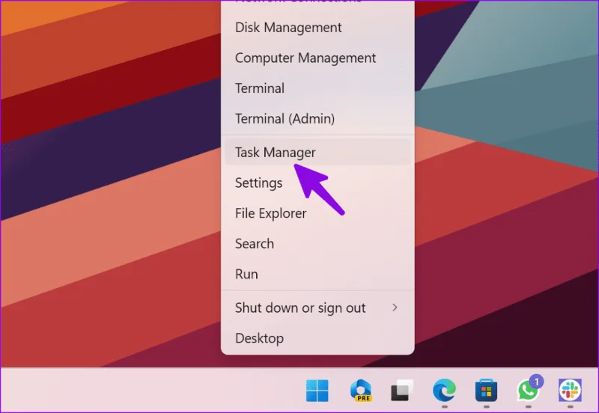
Task: Open Outlook PRE taskbar icon
Action: [x=361, y=391]
